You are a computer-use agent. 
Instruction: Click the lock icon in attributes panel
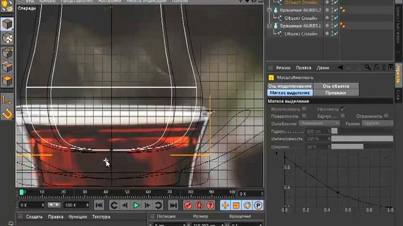click(377, 68)
